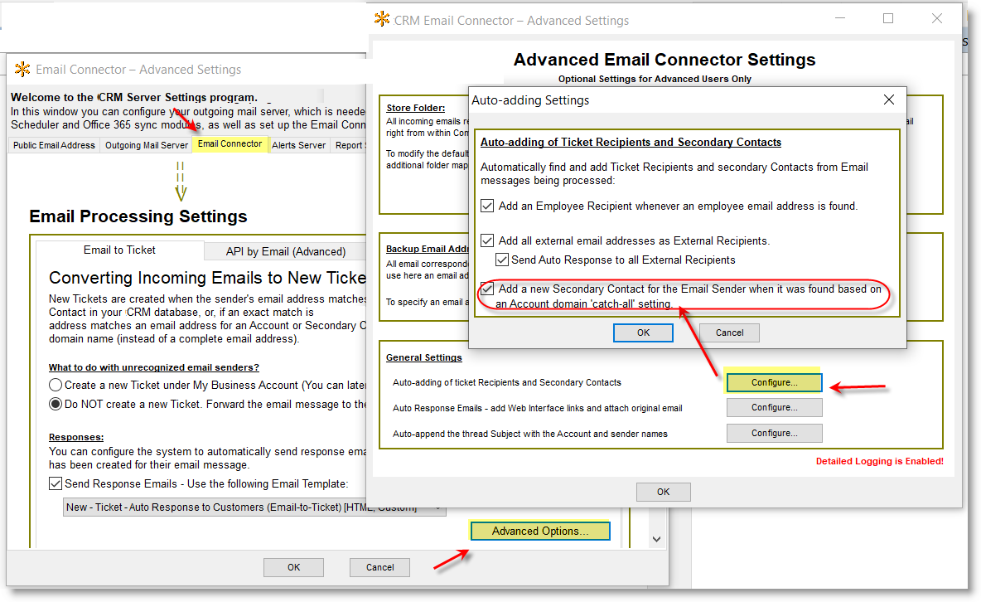Screen dimensions: 981x602
Task: Uncheck Send Response Emails checkbox
Action: pyautogui.click(x=56, y=483)
